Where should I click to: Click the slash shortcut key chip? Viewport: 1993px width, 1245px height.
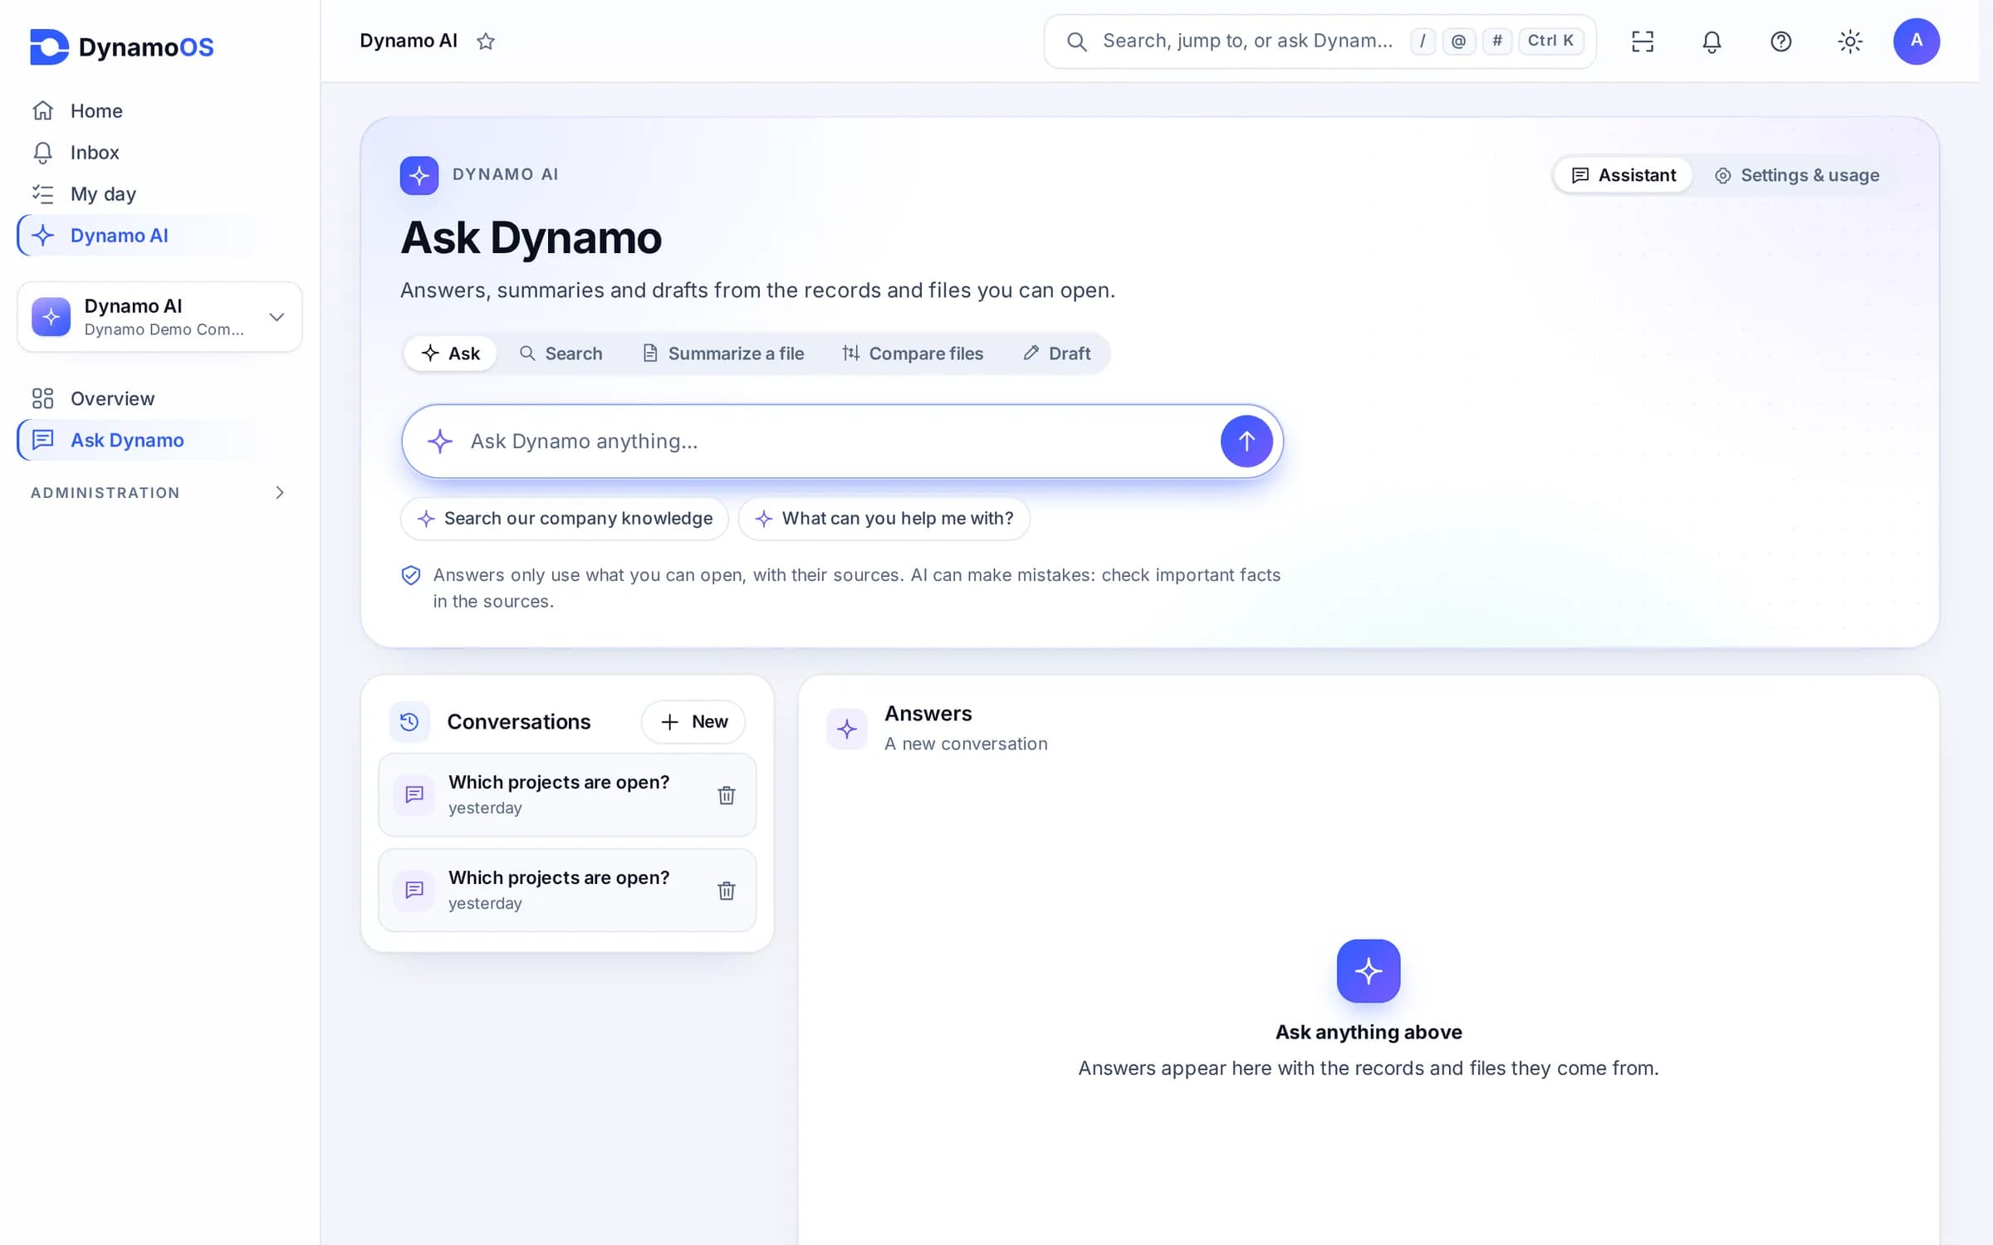pos(1423,41)
